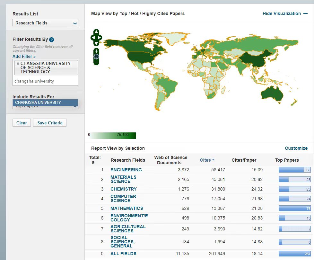Open the Filter Results By help icon

click(52, 40)
